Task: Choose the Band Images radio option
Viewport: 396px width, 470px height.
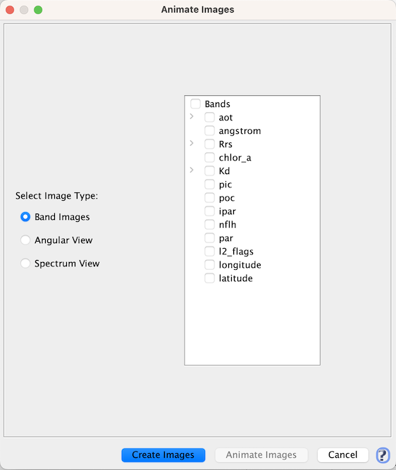Action: [25, 217]
